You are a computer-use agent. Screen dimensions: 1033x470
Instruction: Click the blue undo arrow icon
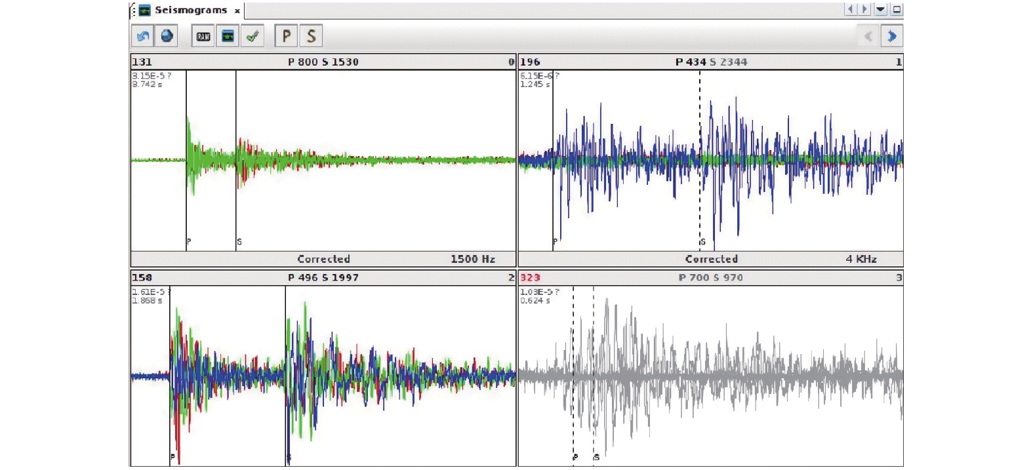(142, 36)
